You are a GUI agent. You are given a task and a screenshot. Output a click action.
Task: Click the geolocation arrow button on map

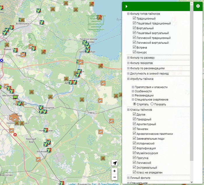[x=115, y=163]
